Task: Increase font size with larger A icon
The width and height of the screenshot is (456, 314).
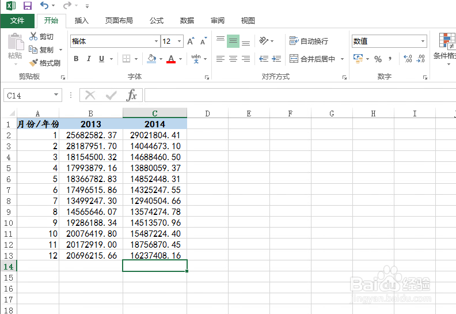Action: pyautogui.click(x=191, y=41)
